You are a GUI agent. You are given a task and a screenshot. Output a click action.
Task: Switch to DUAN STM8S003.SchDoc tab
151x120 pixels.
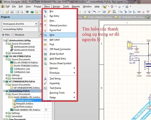99,17
